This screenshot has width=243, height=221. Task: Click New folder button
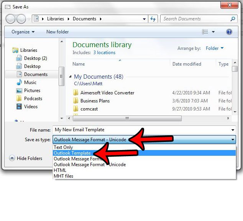pos(57,32)
